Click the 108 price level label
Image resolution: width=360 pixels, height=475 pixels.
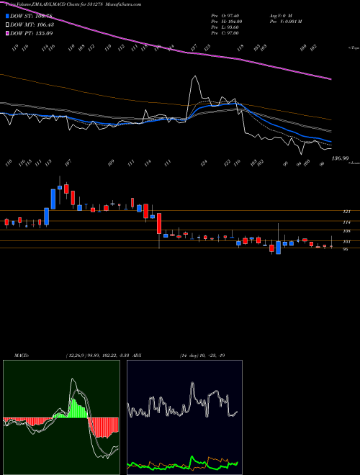pos(346,231)
